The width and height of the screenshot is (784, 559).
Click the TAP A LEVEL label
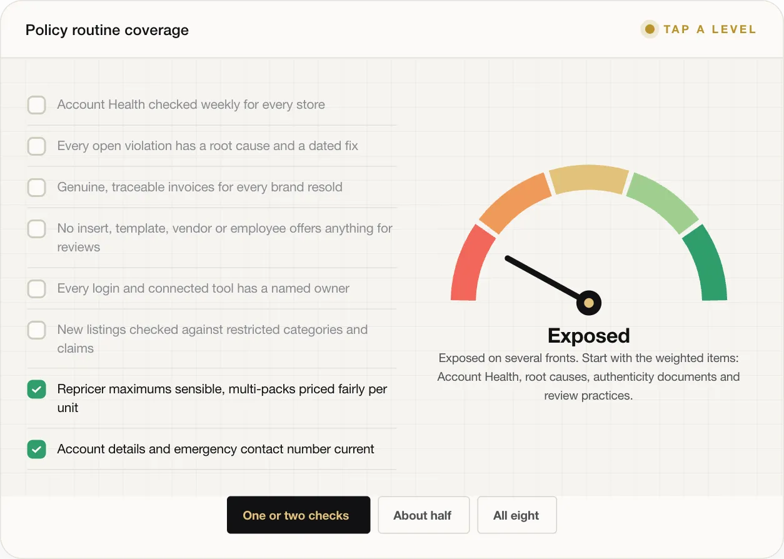[710, 29]
